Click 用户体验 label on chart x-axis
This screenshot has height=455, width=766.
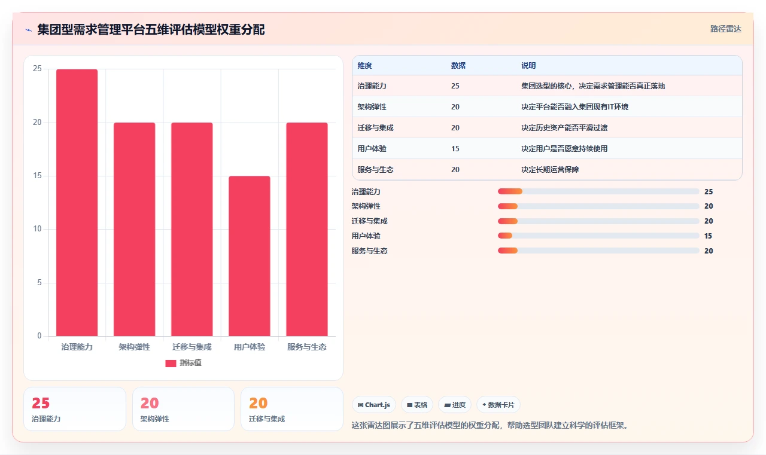(250, 347)
